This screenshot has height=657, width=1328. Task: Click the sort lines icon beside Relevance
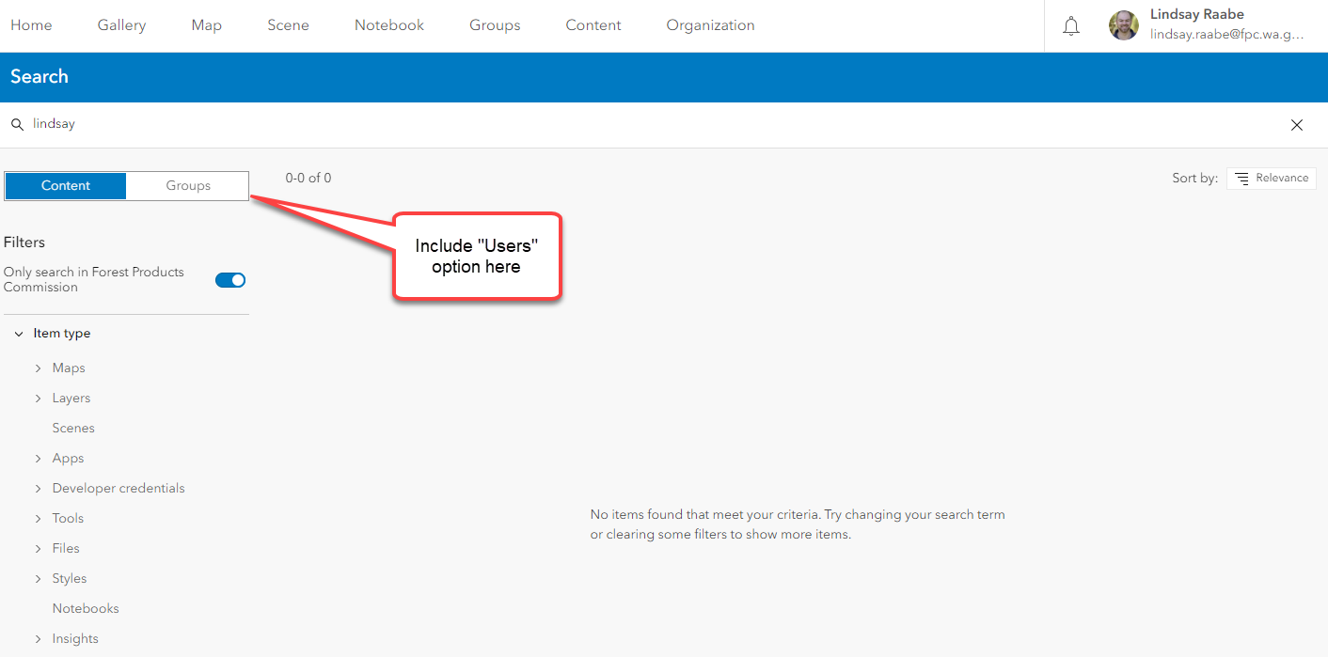click(x=1241, y=179)
